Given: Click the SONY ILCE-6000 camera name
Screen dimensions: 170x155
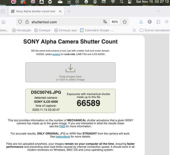Looking at the screenshot, I should tap(46, 102).
